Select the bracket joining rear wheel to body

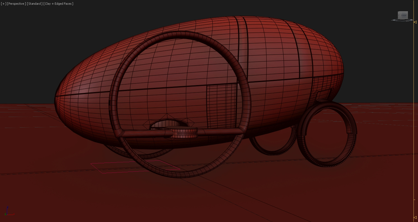tap(324, 94)
